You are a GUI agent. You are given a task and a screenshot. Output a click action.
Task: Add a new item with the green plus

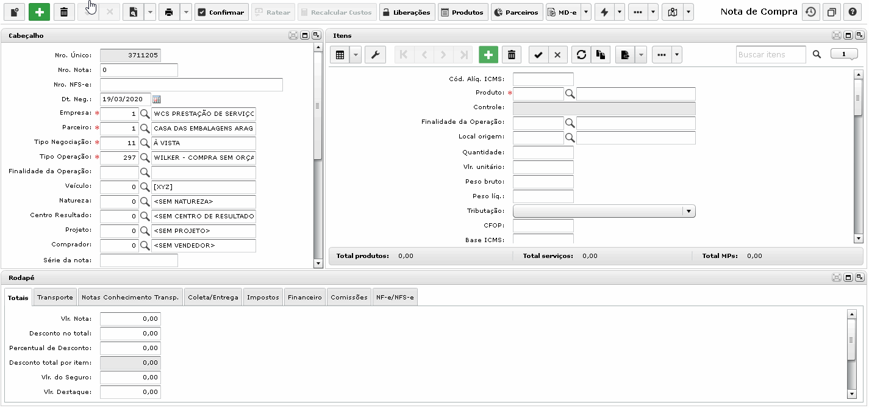(488, 55)
